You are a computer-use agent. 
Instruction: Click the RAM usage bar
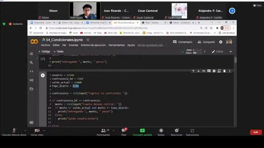pyautogui.click(x=197, y=50)
